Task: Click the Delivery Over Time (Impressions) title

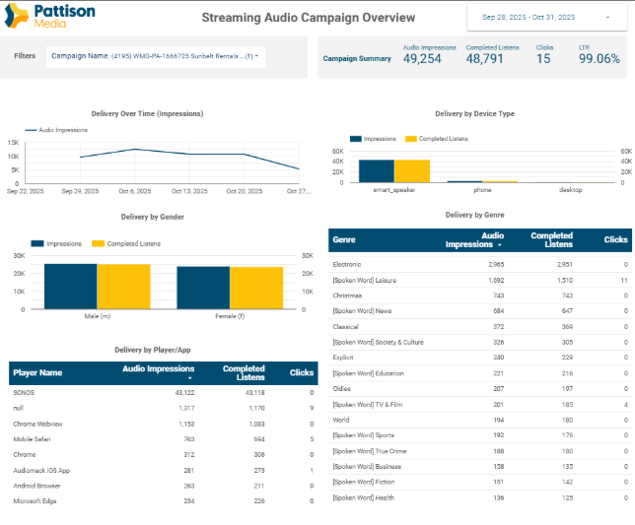Action: click(147, 114)
